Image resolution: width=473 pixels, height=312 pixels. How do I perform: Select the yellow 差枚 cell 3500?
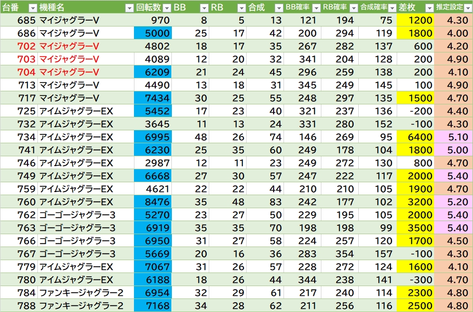coord(415,228)
